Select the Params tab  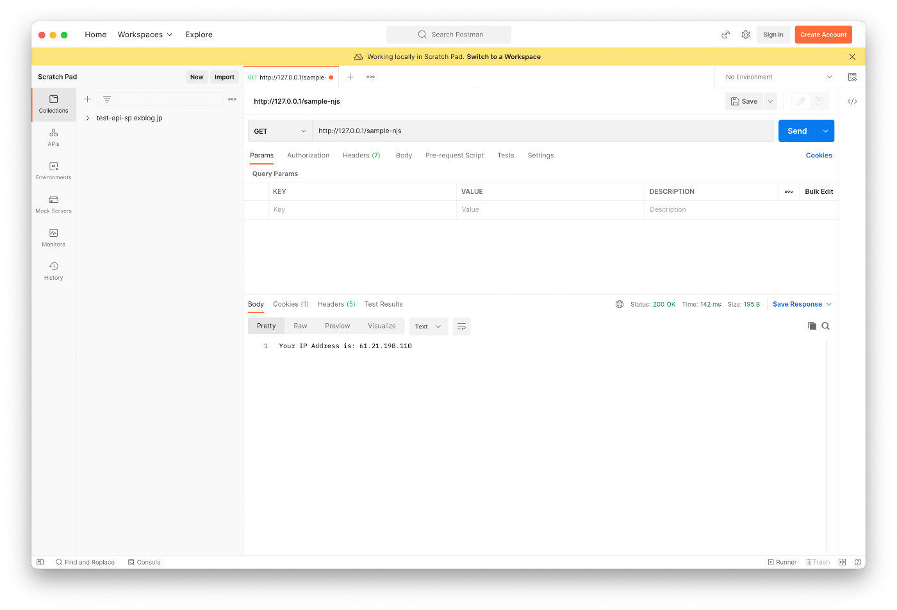[x=261, y=156]
